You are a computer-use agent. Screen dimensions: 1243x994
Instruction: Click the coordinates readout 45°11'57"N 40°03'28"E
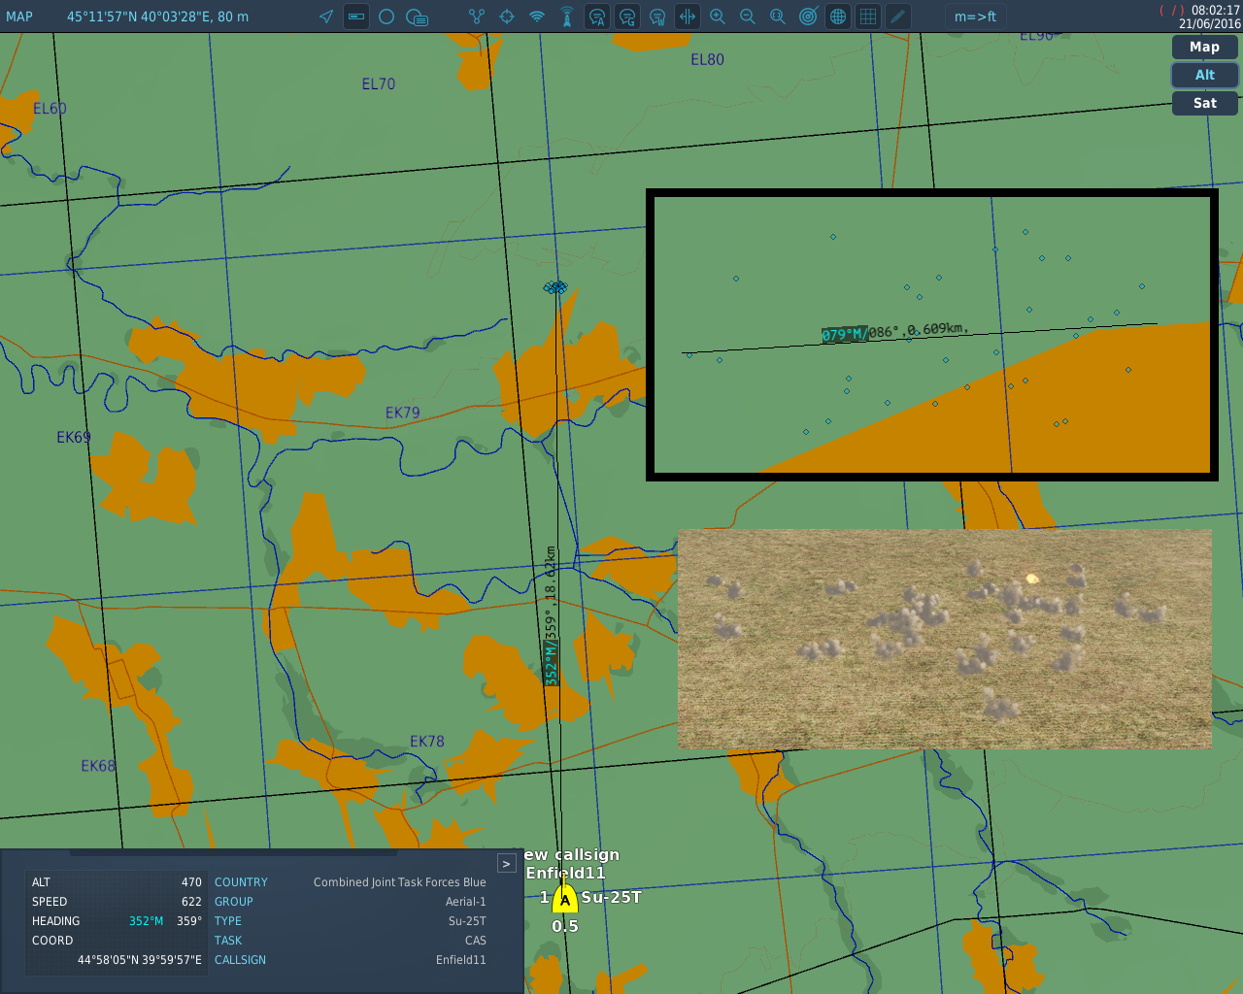coord(157,17)
